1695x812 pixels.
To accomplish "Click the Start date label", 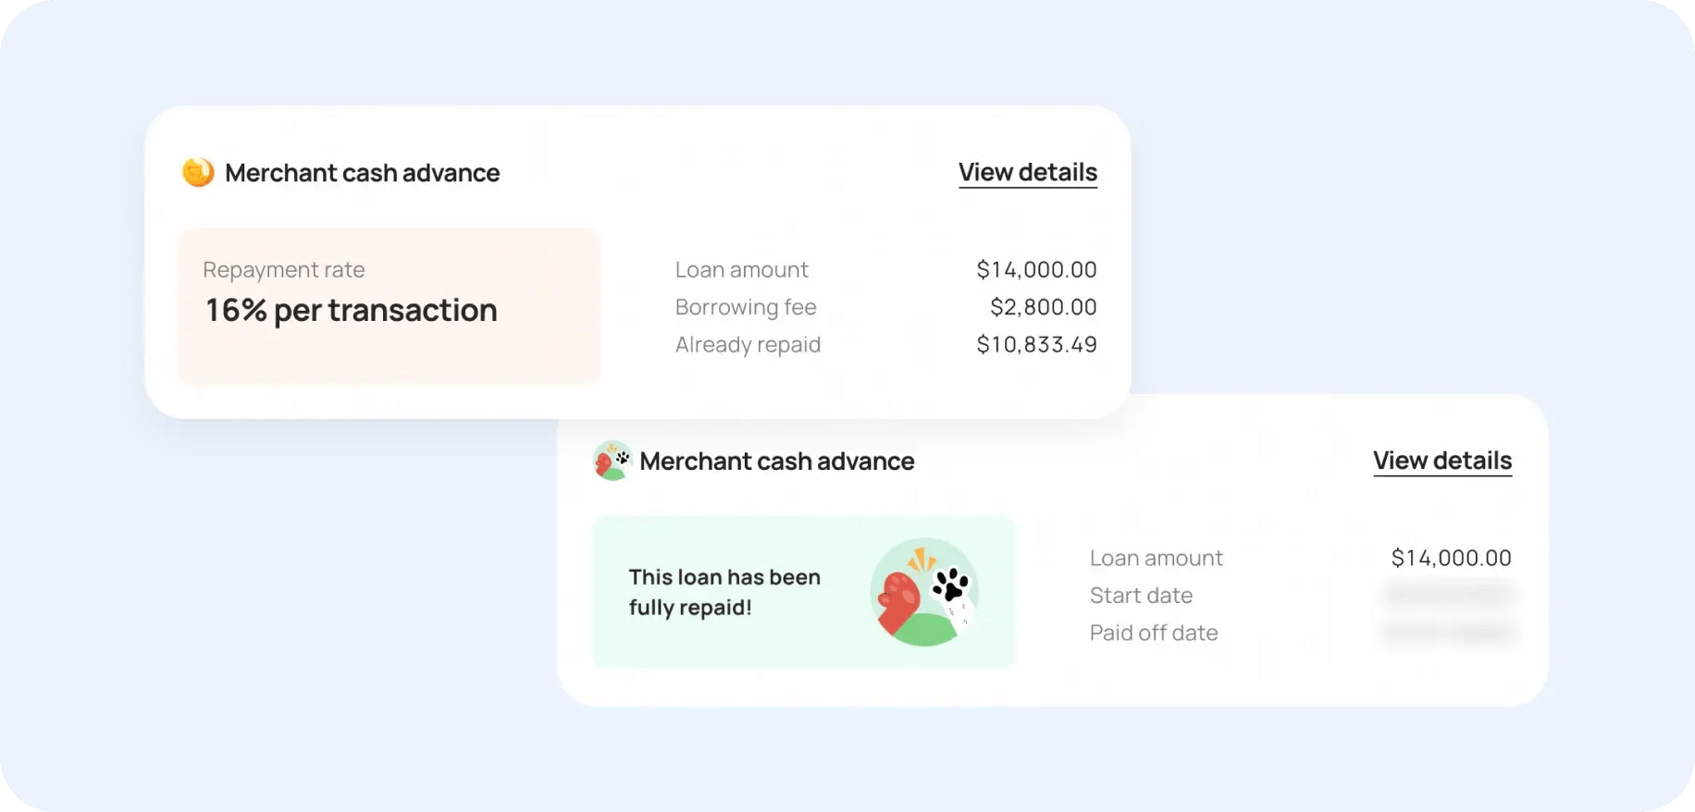I will pyautogui.click(x=1141, y=596).
